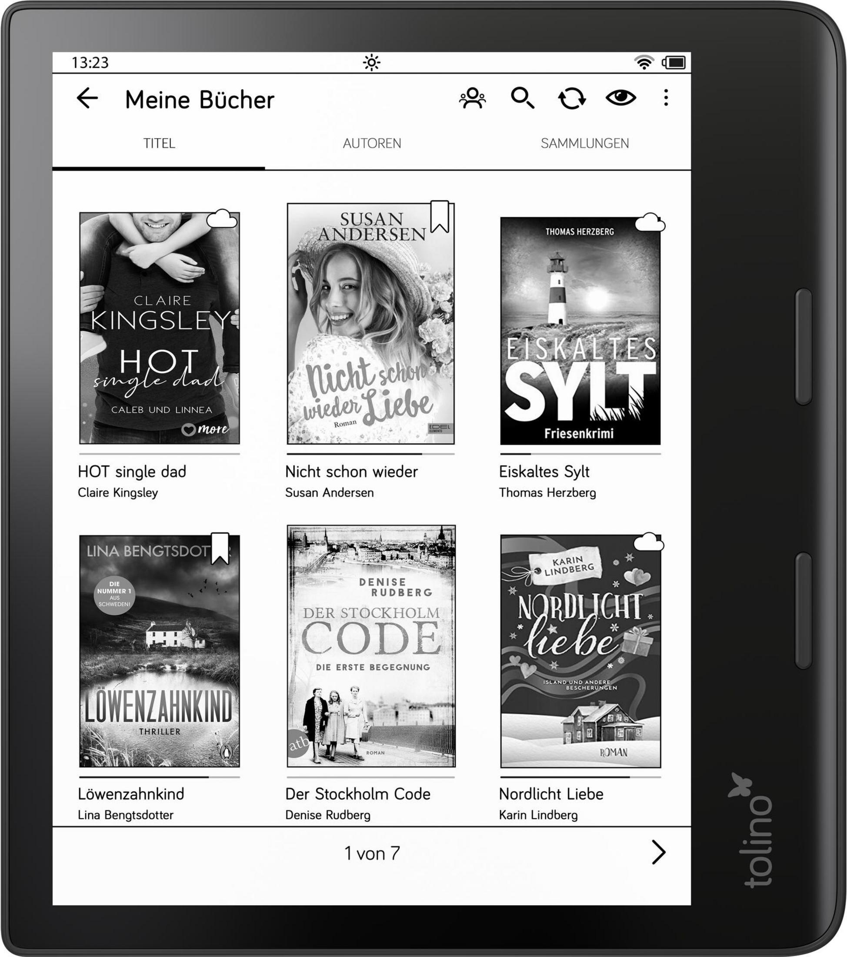
Task: Go to next page with right chevron
Action: click(658, 852)
